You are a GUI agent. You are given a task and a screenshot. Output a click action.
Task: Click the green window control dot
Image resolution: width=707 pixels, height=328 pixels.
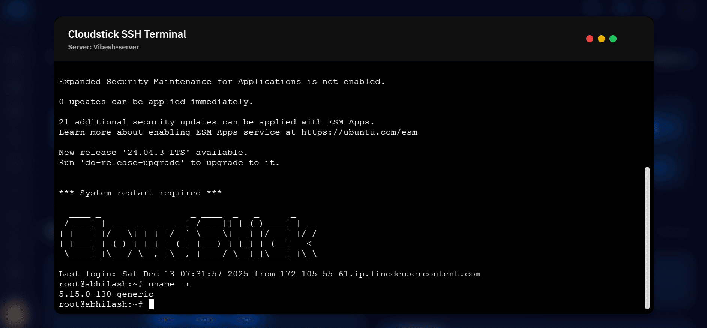point(613,39)
